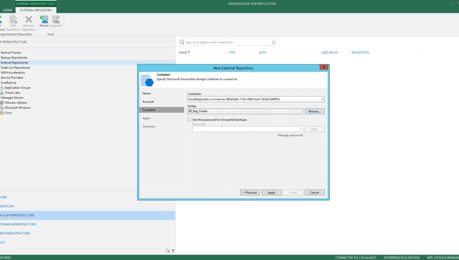459x260 pixels.
Task: Open the disabled Password dropdown
Action: [301, 129]
